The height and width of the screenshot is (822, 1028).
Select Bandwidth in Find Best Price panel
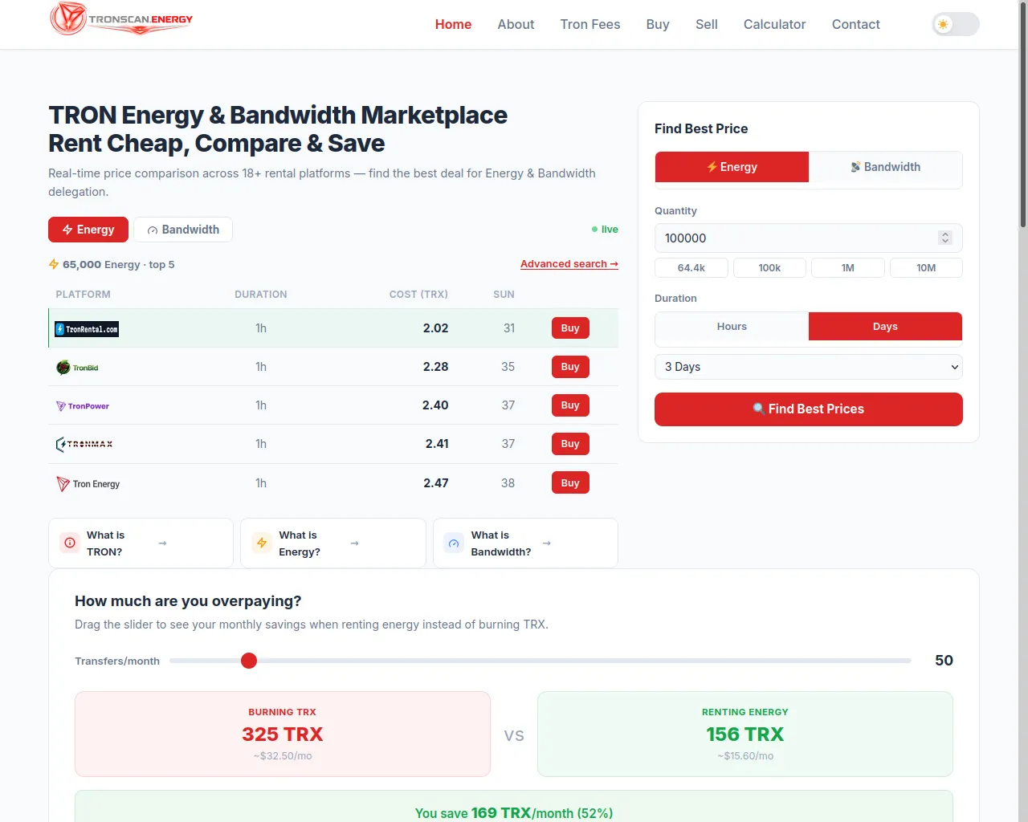[x=885, y=167]
